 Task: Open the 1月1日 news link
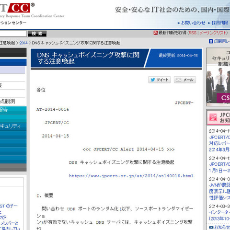coord(219,167)
